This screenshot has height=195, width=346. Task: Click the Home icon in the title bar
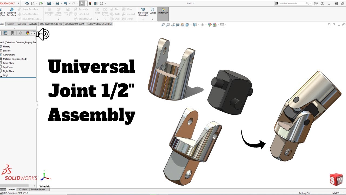click(x=27, y=3)
